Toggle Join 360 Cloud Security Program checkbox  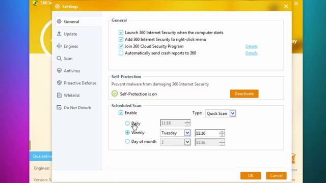(121, 46)
